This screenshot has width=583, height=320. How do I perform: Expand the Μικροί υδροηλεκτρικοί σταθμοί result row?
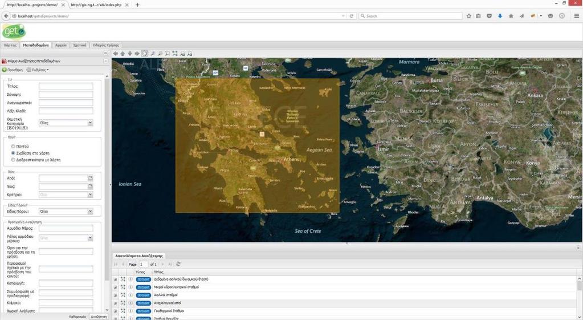point(115,287)
